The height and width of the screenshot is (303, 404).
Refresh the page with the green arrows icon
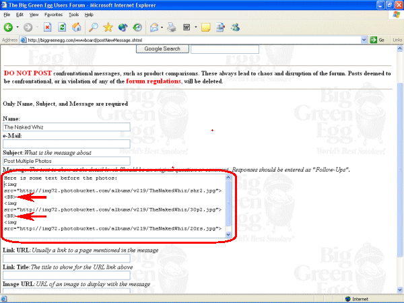coord(62,27)
